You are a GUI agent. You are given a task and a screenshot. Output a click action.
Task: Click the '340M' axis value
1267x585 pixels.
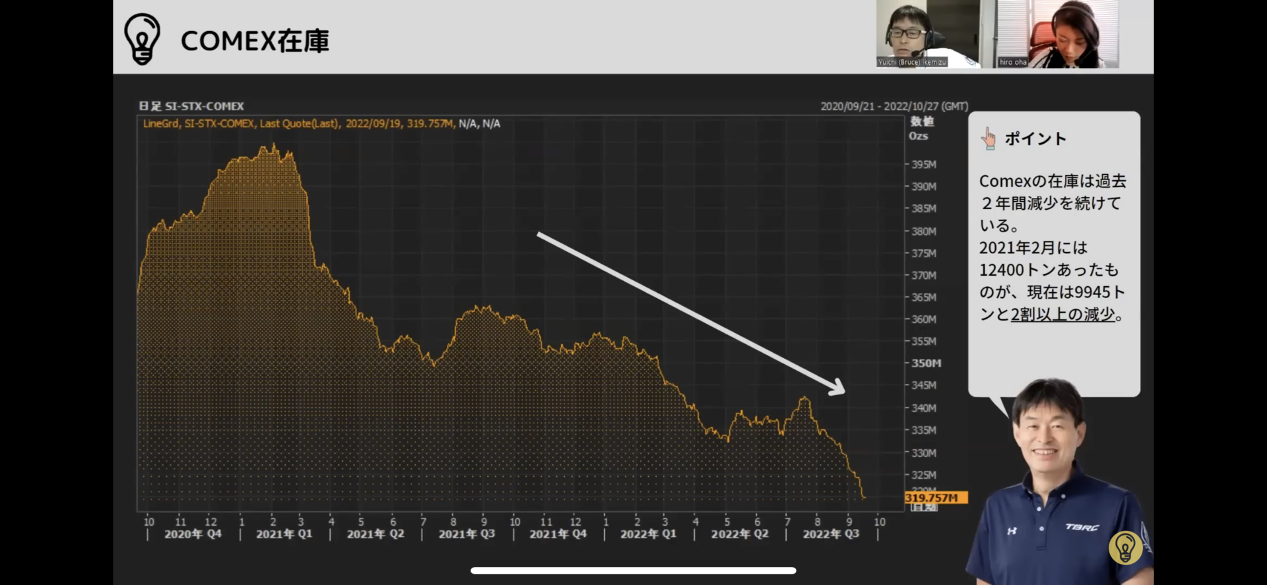(x=924, y=408)
